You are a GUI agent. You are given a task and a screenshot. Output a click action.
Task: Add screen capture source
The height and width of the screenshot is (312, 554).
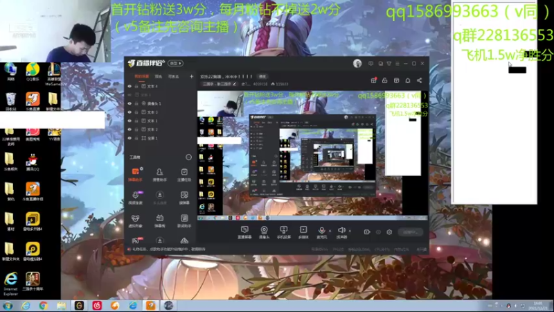pyautogui.click(x=244, y=232)
